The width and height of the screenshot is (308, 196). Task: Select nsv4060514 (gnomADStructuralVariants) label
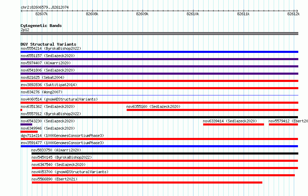tap(59, 99)
